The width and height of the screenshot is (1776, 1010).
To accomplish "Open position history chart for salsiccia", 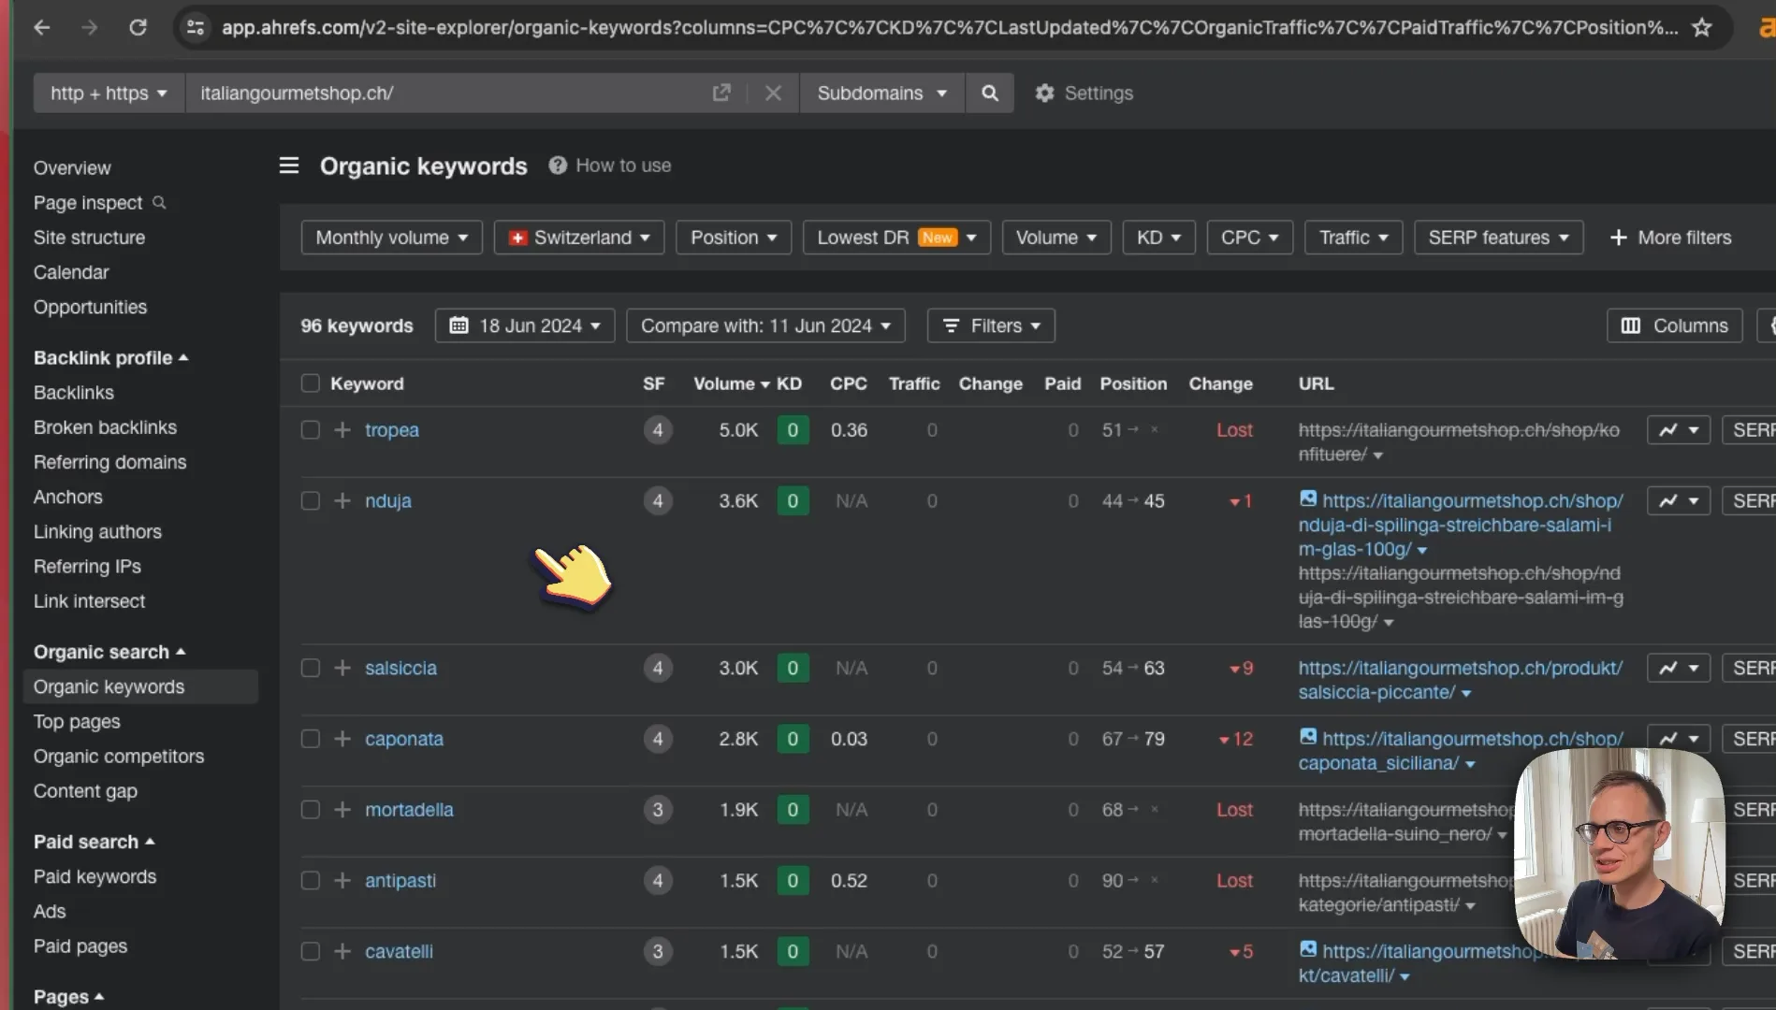I will pos(1679,668).
